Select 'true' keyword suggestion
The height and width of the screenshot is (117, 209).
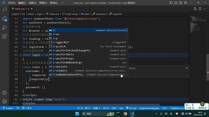(x=88, y=34)
